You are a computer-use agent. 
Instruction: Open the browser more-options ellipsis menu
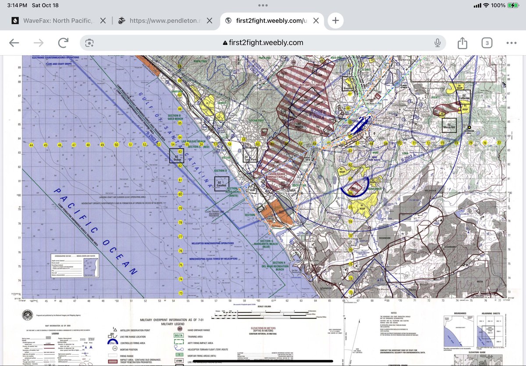[511, 43]
